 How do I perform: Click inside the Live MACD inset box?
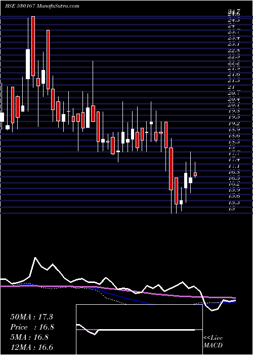coord(139,330)
